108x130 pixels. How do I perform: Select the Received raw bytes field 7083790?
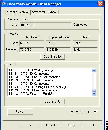coord(32,50)
